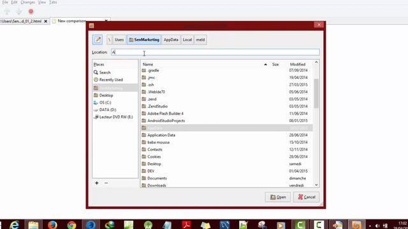Click volume icon in system tray
The height and width of the screenshot is (229, 408).
click(x=377, y=226)
